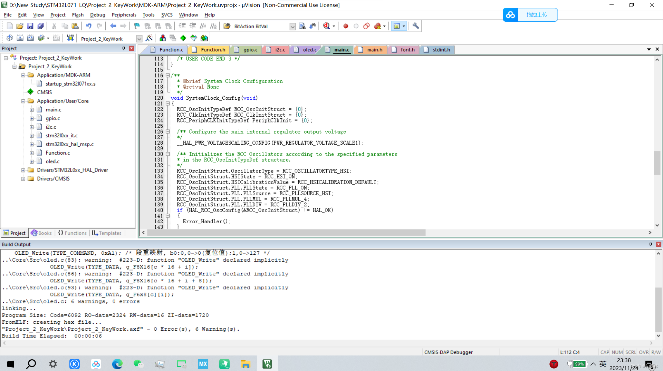Navigate backwards with the blue left arrow
The image size is (663, 371).
(113, 26)
